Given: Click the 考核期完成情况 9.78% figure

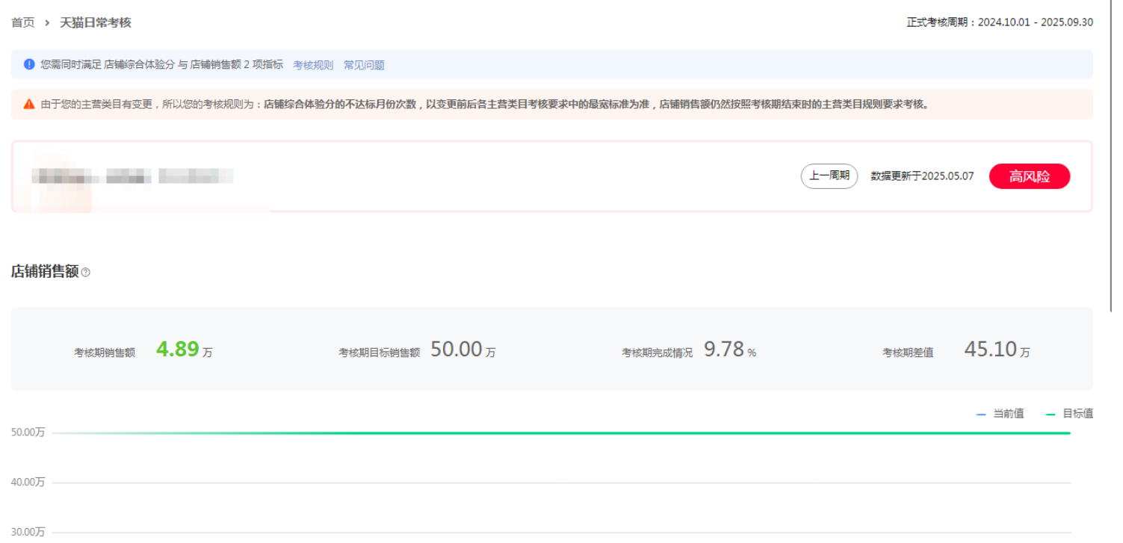Looking at the screenshot, I should coord(729,350).
